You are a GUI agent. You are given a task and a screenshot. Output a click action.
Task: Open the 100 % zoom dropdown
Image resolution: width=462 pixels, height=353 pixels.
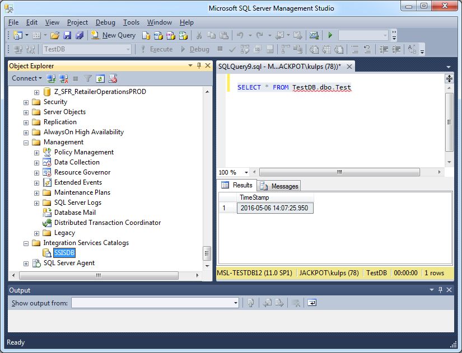coord(246,172)
